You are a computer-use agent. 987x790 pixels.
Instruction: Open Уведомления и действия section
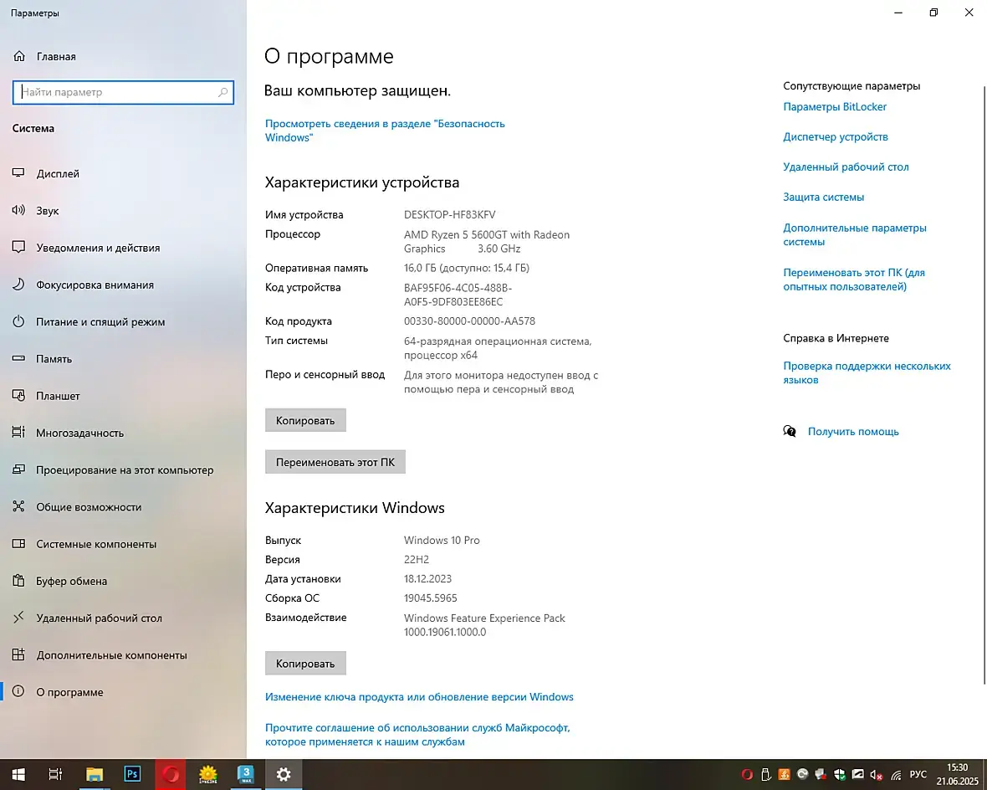[86, 248]
